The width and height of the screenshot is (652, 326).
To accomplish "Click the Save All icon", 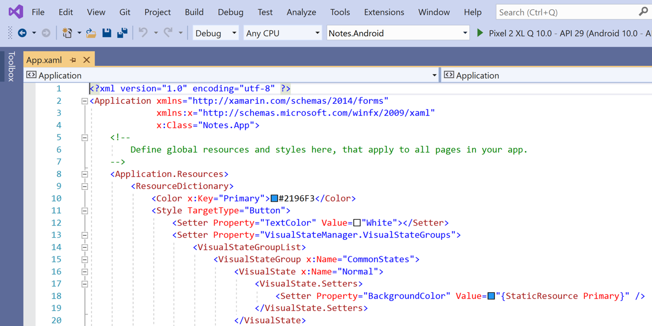I will click(122, 33).
